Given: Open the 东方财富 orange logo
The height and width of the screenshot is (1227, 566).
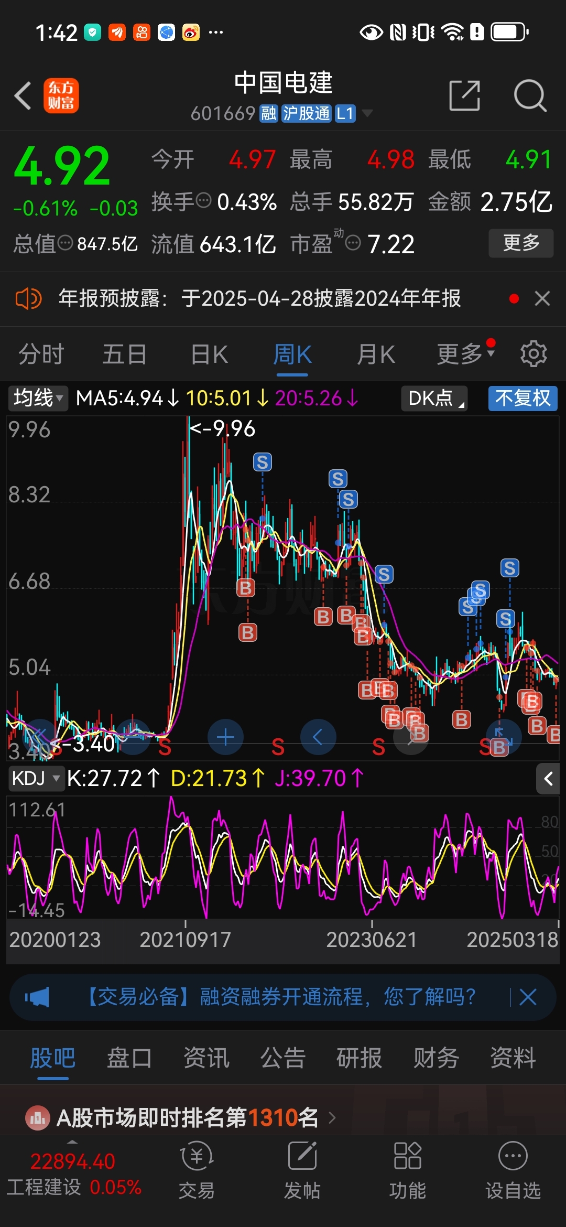Looking at the screenshot, I should pos(61,95).
